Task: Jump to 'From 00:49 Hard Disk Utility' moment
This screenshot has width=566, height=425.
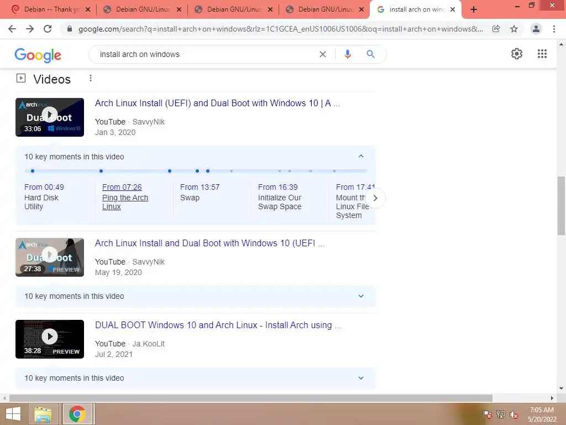Action: pos(44,196)
